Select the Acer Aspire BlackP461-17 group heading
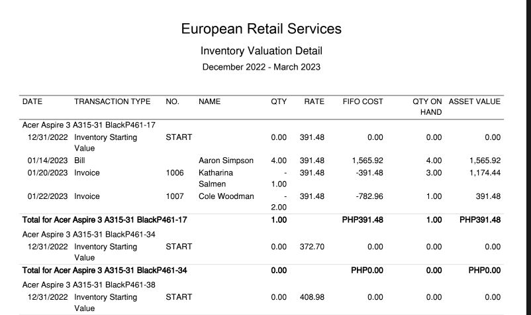 click(x=89, y=125)
